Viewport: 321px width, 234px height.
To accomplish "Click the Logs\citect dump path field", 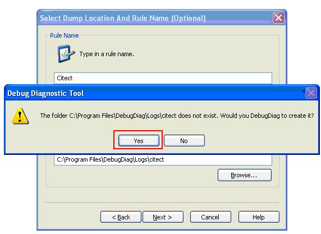I will (x=163, y=160).
